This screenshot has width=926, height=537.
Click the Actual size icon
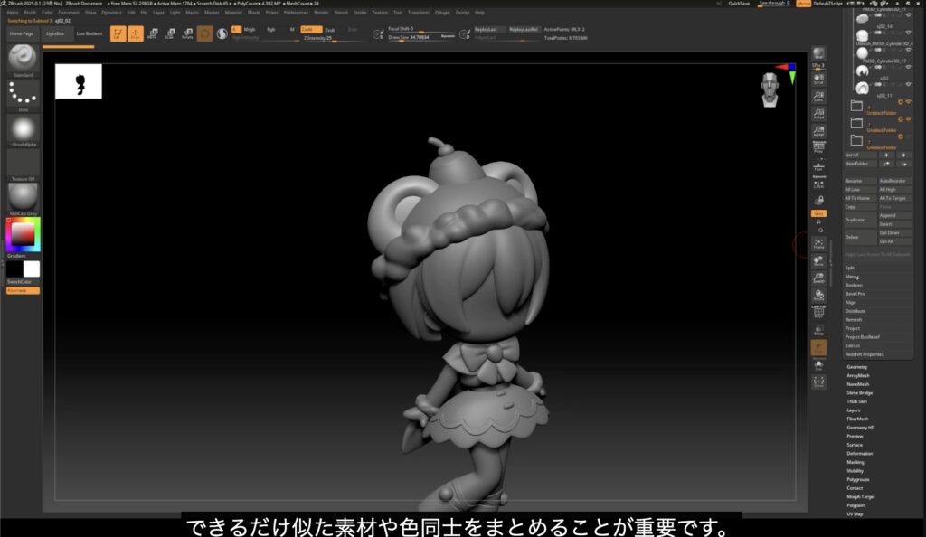click(x=818, y=114)
